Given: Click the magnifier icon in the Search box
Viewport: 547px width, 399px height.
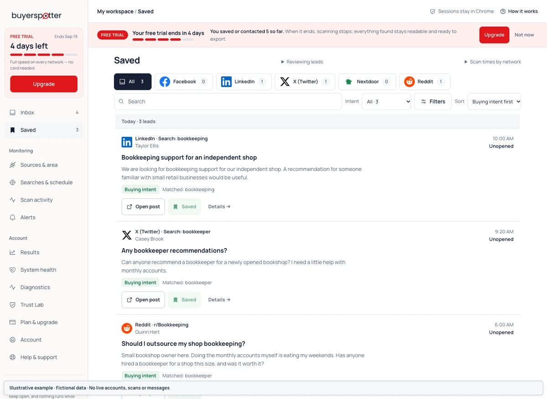Looking at the screenshot, I should (121, 102).
